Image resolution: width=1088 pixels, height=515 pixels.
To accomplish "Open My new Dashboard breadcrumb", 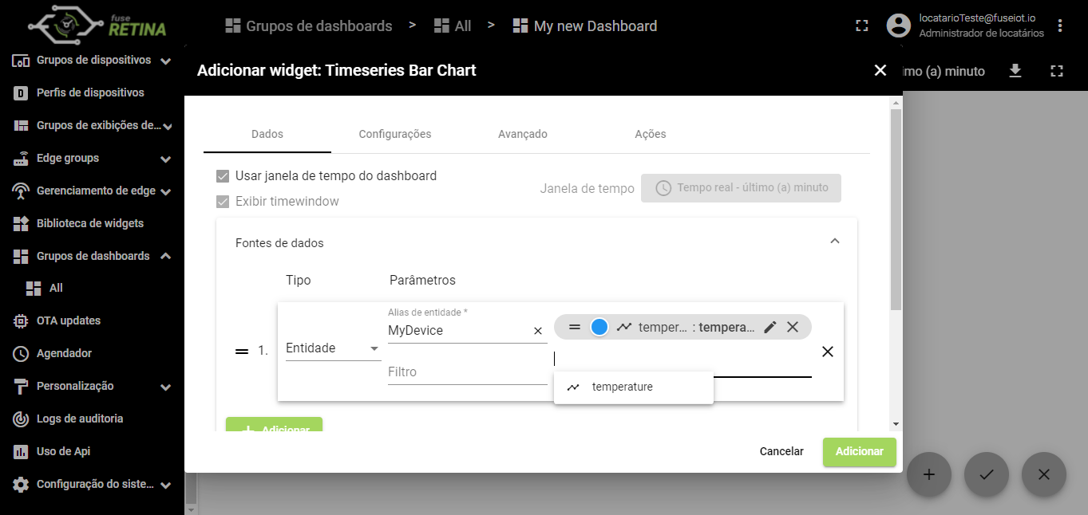I will (585, 26).
